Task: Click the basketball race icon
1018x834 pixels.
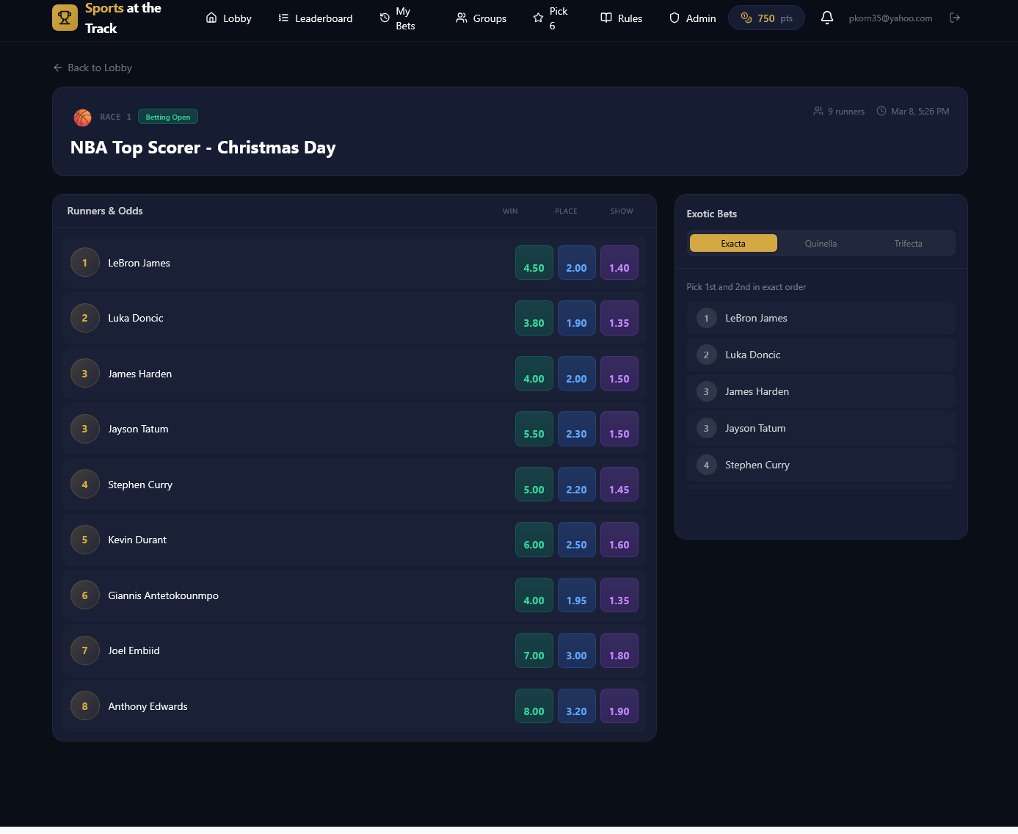Action: [83, 117]
